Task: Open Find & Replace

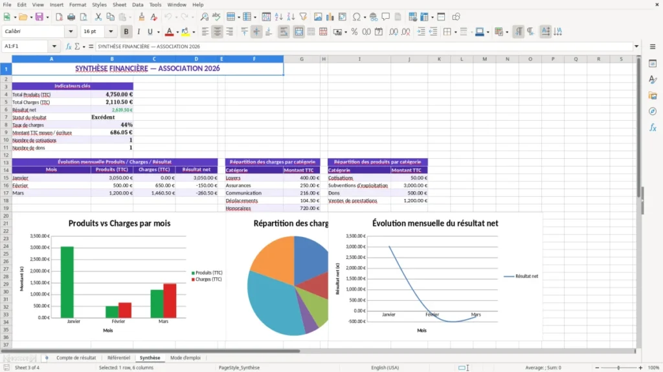Action: 204,17
